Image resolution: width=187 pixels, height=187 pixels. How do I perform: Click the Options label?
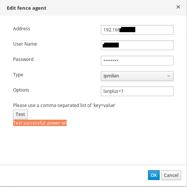point(21,90)
